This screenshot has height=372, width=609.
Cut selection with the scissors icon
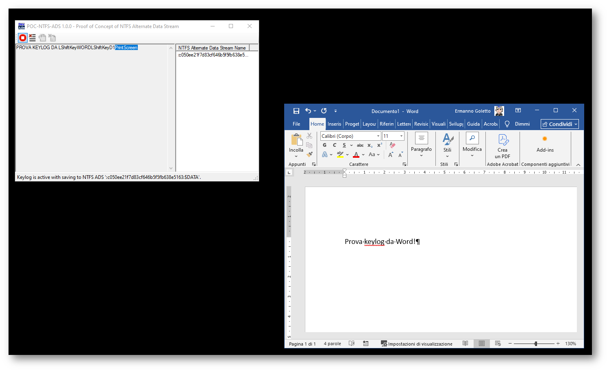(x=309, y=136)
